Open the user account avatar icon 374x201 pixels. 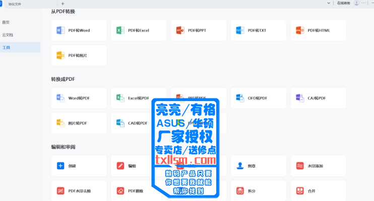pos(356,3)
